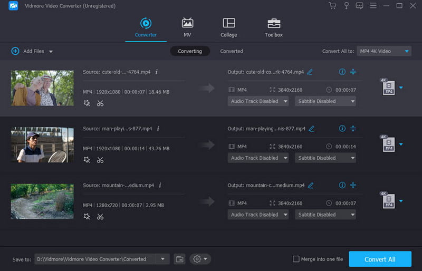Open Subtitle Disabled dropdown for mountain video
The height and width of the screenshot is (271, 422).
[x=325, y=215]
